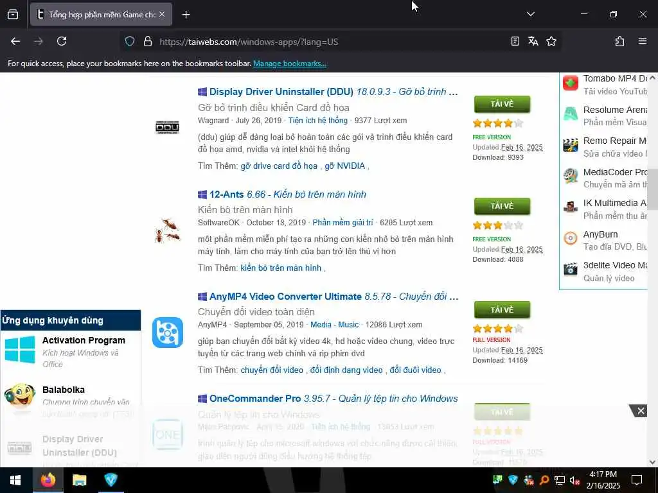Open Manage bookmarks link
Screen dimensions: 658x493
pyautogui.click(x=290, y=64)
